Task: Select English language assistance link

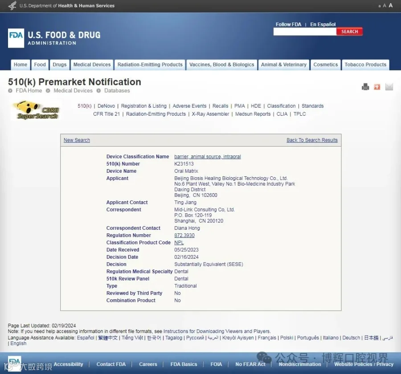Action: (18, 343)
